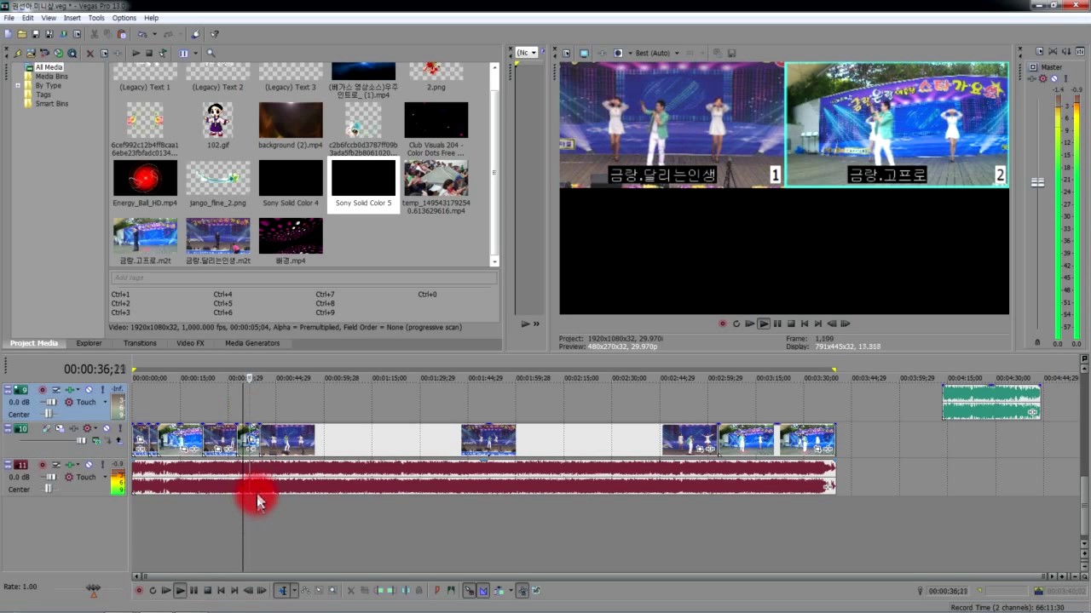Select the Normal Edit tool below the timeline

pyautogui.click(x=282, y=590)
